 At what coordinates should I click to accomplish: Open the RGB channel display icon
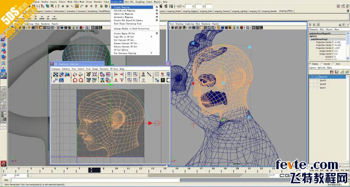coord(163,80)
